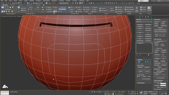The height and width of the screenshot is (95, 169).
Task: Click the Mesh Select modifier button
Action: [140, 25]
